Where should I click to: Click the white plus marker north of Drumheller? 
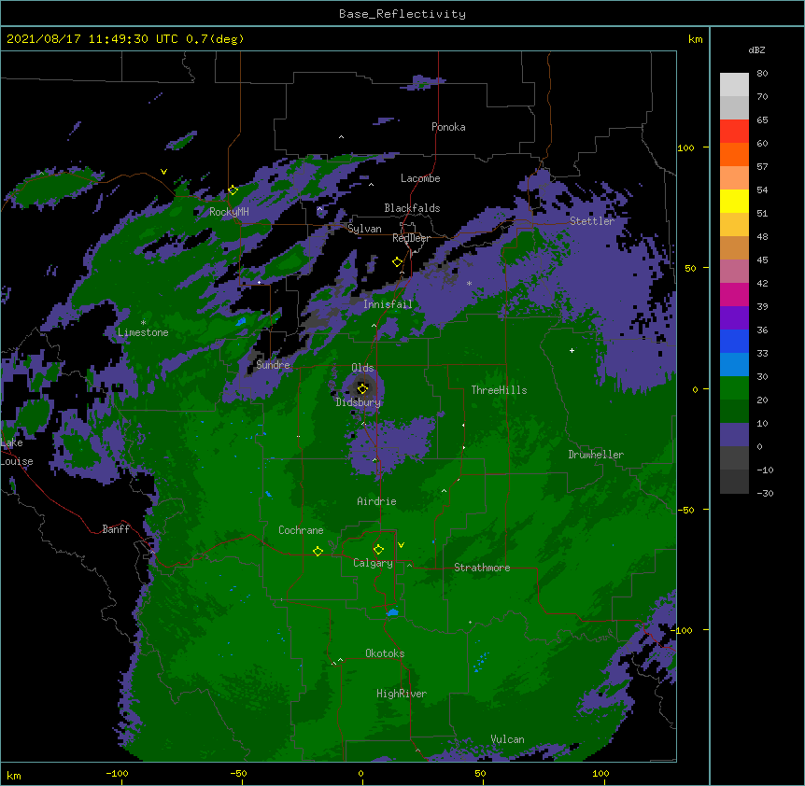tap(572, 350)
